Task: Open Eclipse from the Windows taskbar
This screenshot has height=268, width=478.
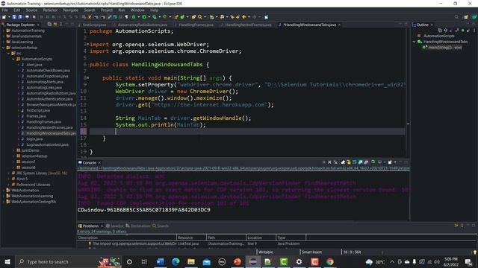Action: [253, 261]
